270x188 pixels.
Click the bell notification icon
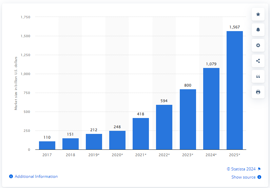click(x=258, y=30)
